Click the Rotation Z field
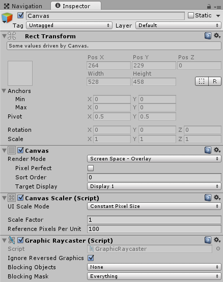 click(203, 130)
